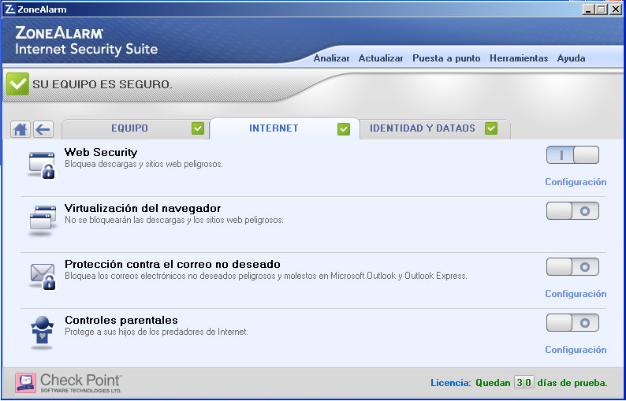Viewport: 626px width, 401px height.
Task: Click 'días de prueba.' license text
Action: (x=572, y=383)
